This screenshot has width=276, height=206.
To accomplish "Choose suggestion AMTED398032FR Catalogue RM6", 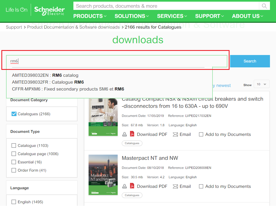I will click(48, 82).
